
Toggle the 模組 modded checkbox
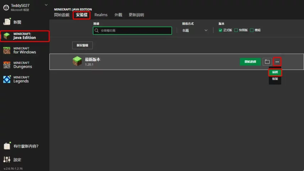252,30
